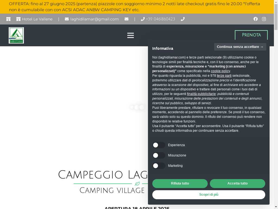Click phone icon before the phone number
This screenshot has height=209, width=278.
tap(143, 19)
